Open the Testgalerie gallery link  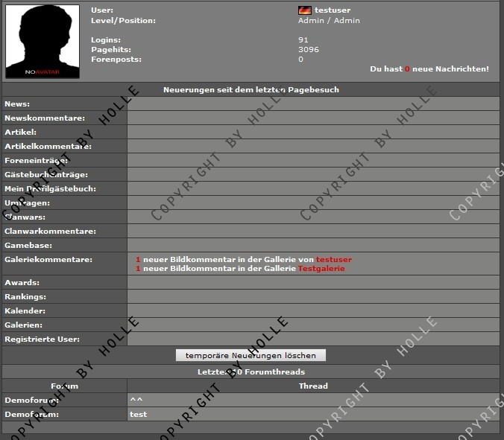tap(321, 268)
